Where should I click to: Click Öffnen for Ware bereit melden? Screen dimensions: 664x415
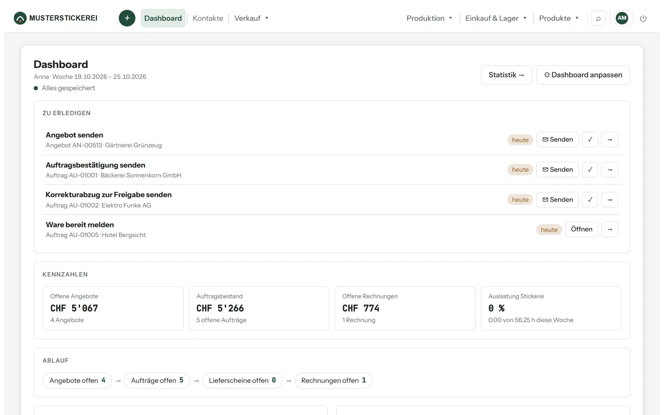point(581,229)
